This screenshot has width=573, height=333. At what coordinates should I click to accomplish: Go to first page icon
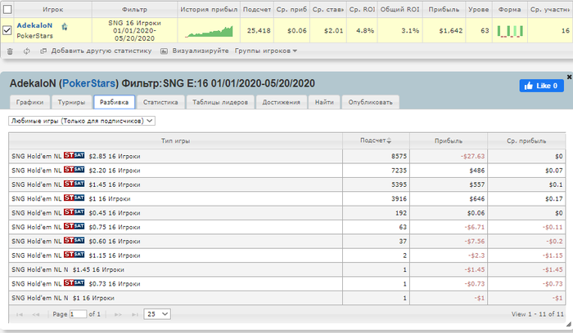20,314
